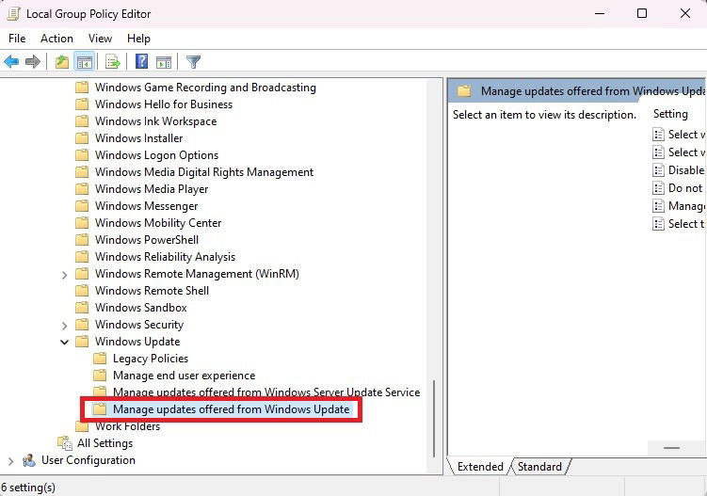
Task: Toggle Show/Hide Console Tree toolbar icon
Action: pos(85,61)
